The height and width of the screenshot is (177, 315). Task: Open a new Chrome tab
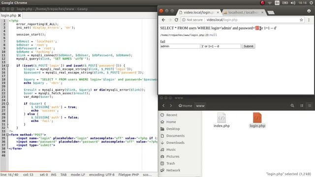(271, 13)
